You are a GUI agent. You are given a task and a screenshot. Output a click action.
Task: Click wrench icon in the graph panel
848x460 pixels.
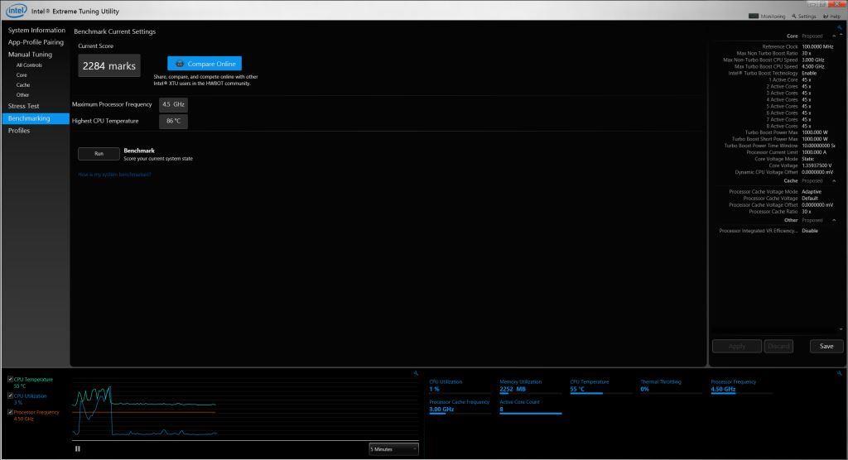pos(416,374)
